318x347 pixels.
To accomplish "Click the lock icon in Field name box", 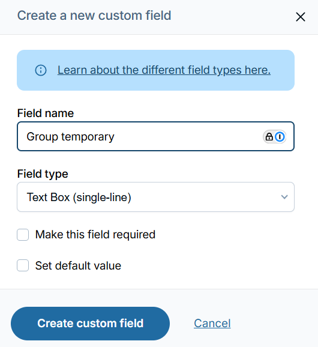I will click(x=269, y=137).
